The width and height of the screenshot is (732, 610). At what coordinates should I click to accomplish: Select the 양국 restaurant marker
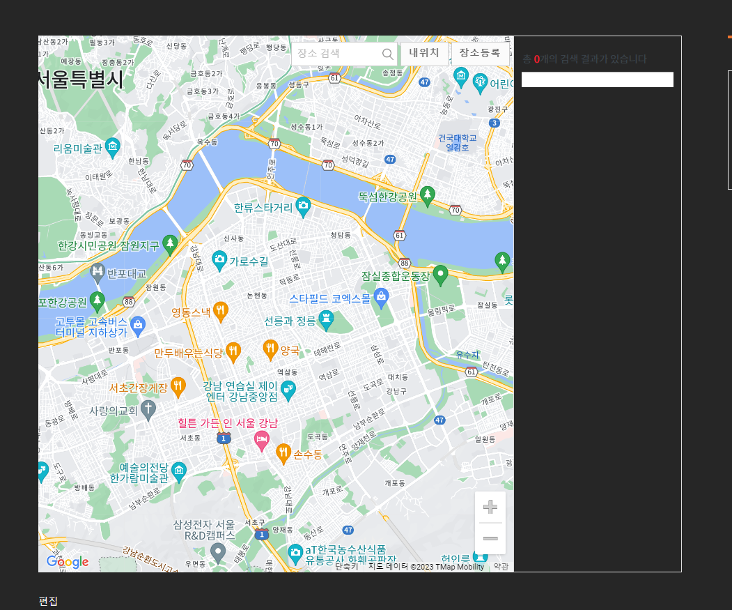tap(270, 349)
